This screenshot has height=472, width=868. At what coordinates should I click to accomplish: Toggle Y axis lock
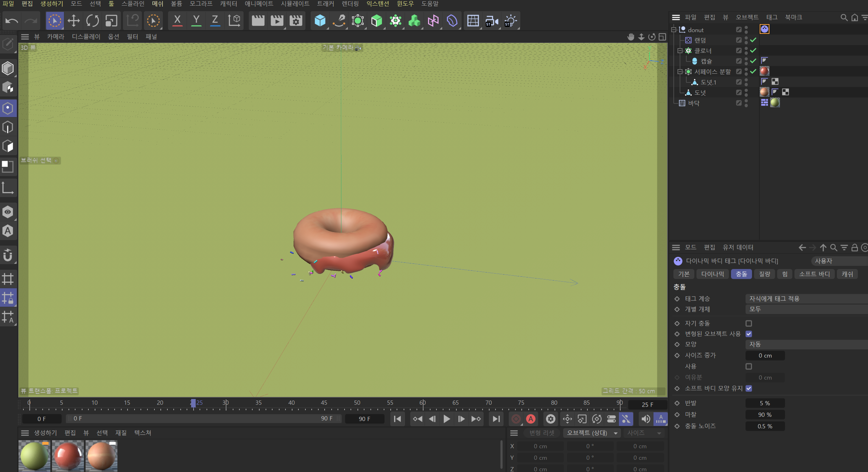(x=196, y=21)
